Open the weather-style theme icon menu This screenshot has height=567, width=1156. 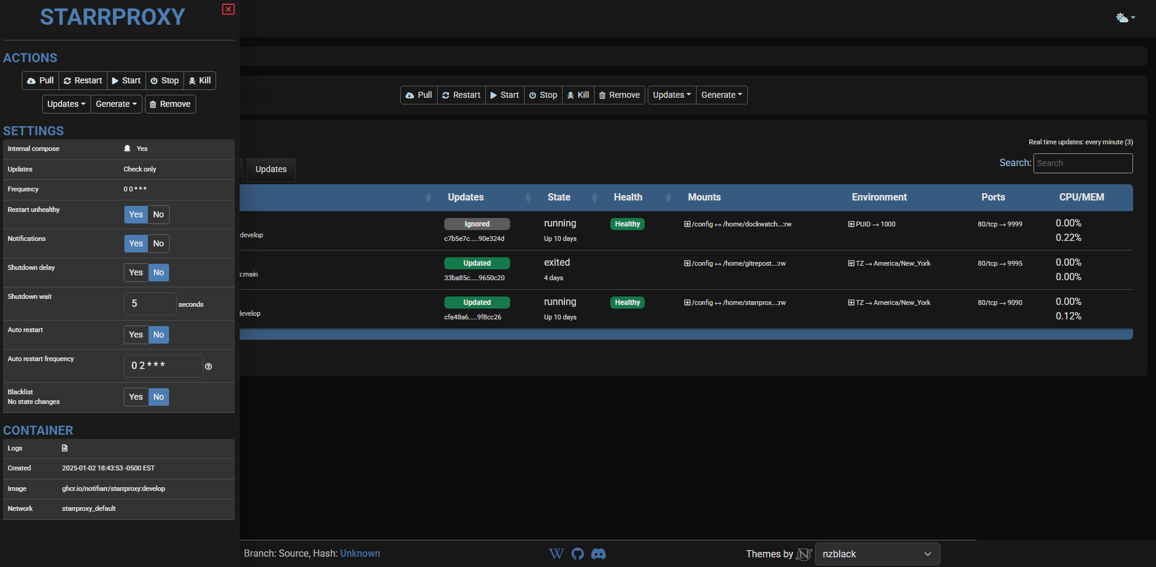tap(1125, 18)
